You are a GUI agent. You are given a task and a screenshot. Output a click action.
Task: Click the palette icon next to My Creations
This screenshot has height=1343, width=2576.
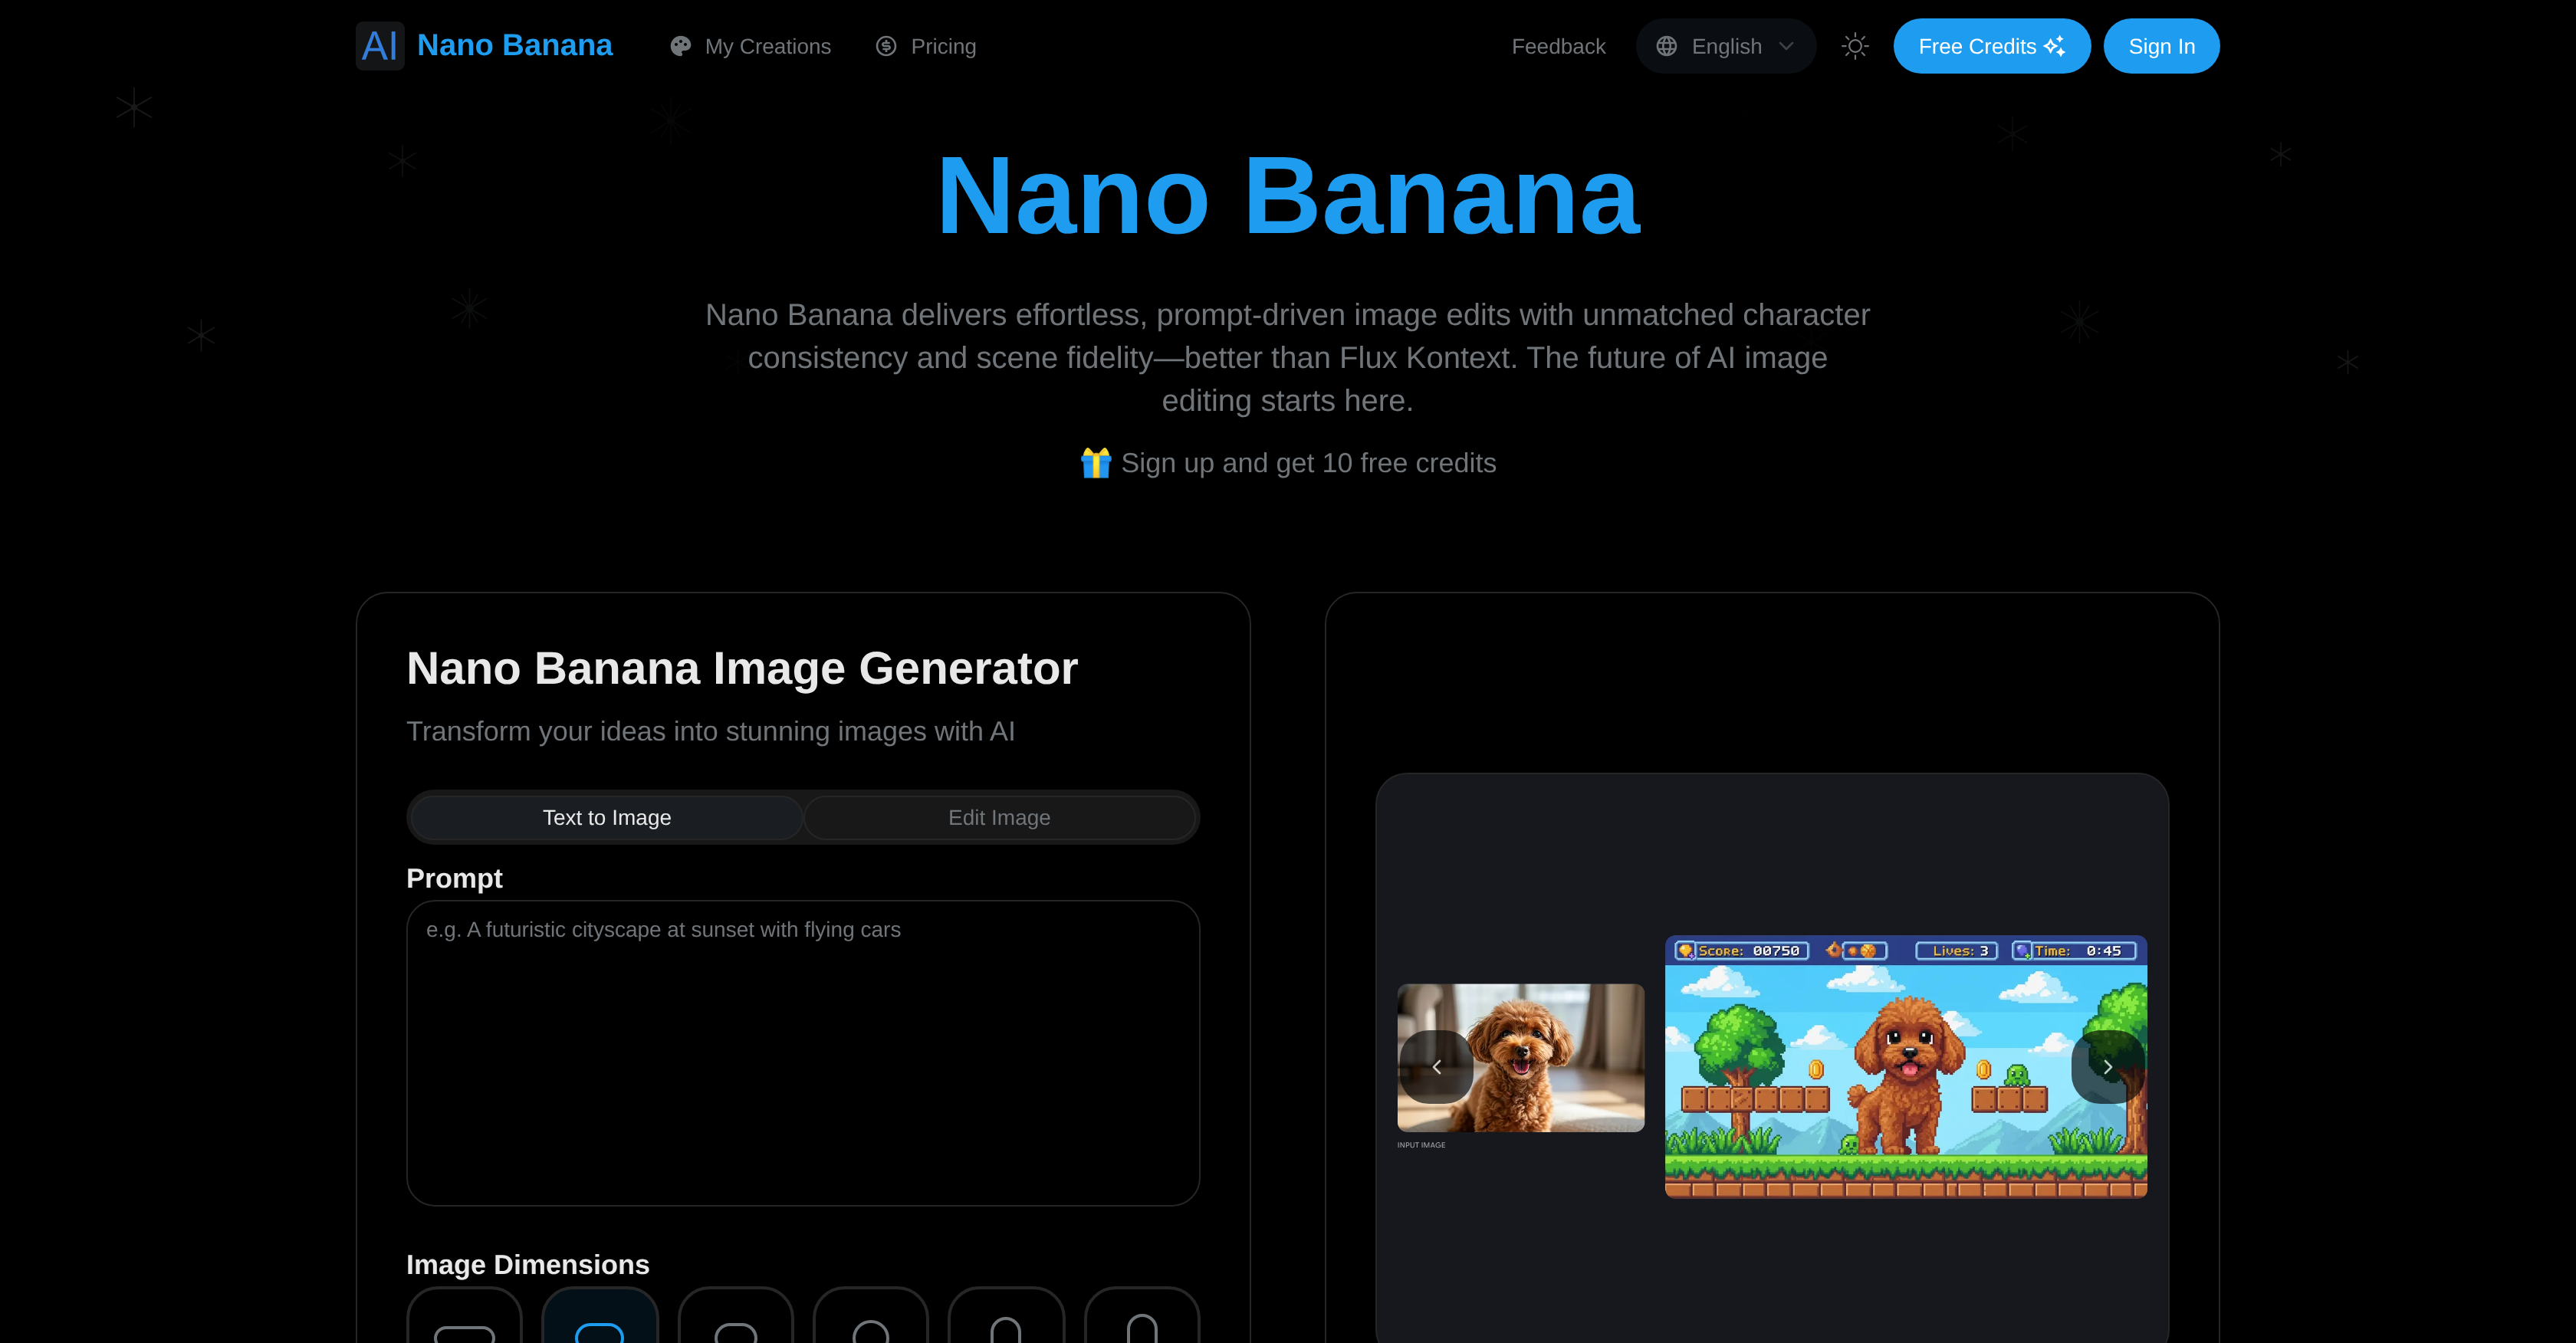coord(679,46)
